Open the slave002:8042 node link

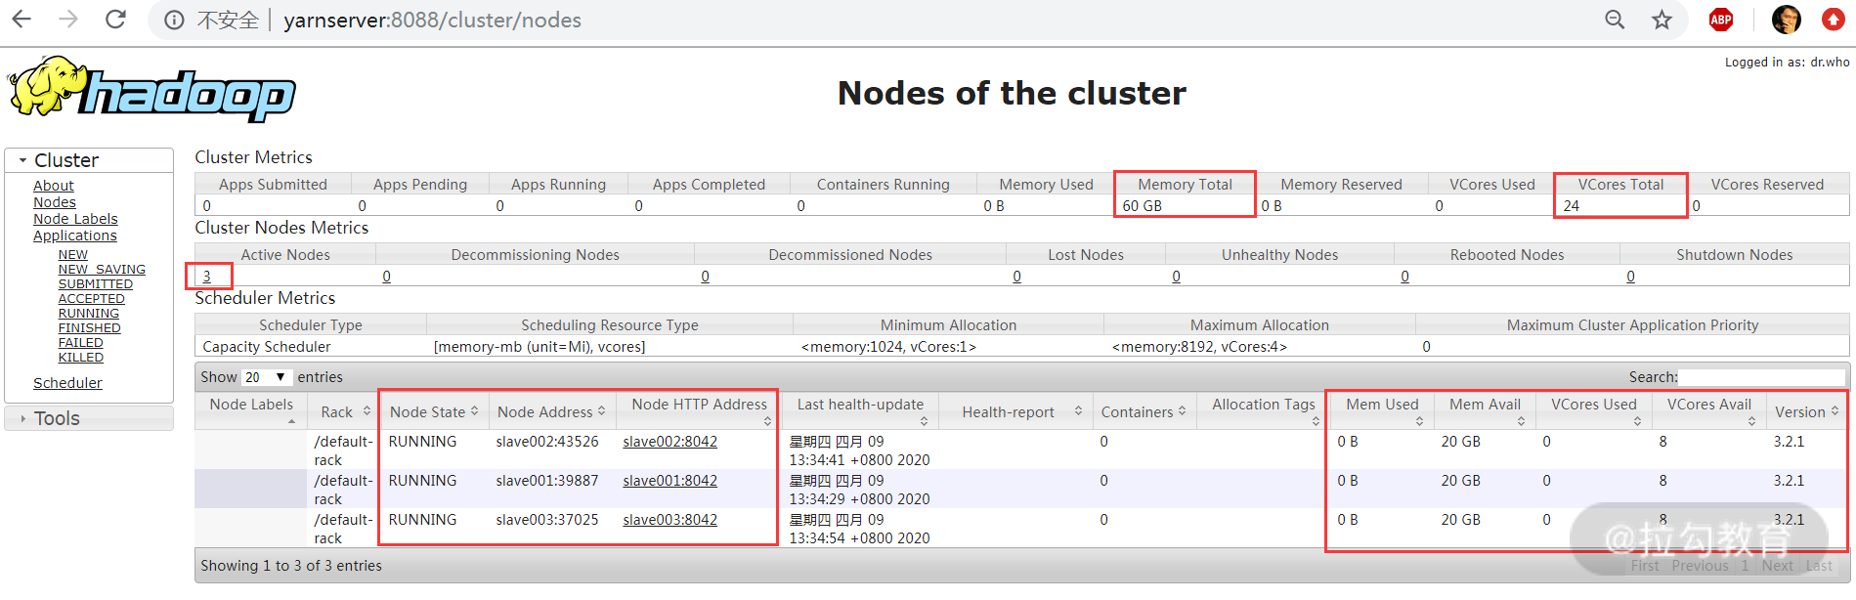click(x=669, y=442)
